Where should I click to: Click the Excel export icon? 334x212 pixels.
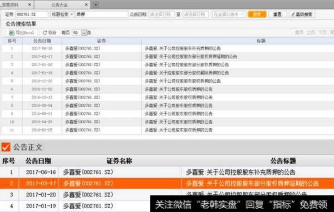12,33
